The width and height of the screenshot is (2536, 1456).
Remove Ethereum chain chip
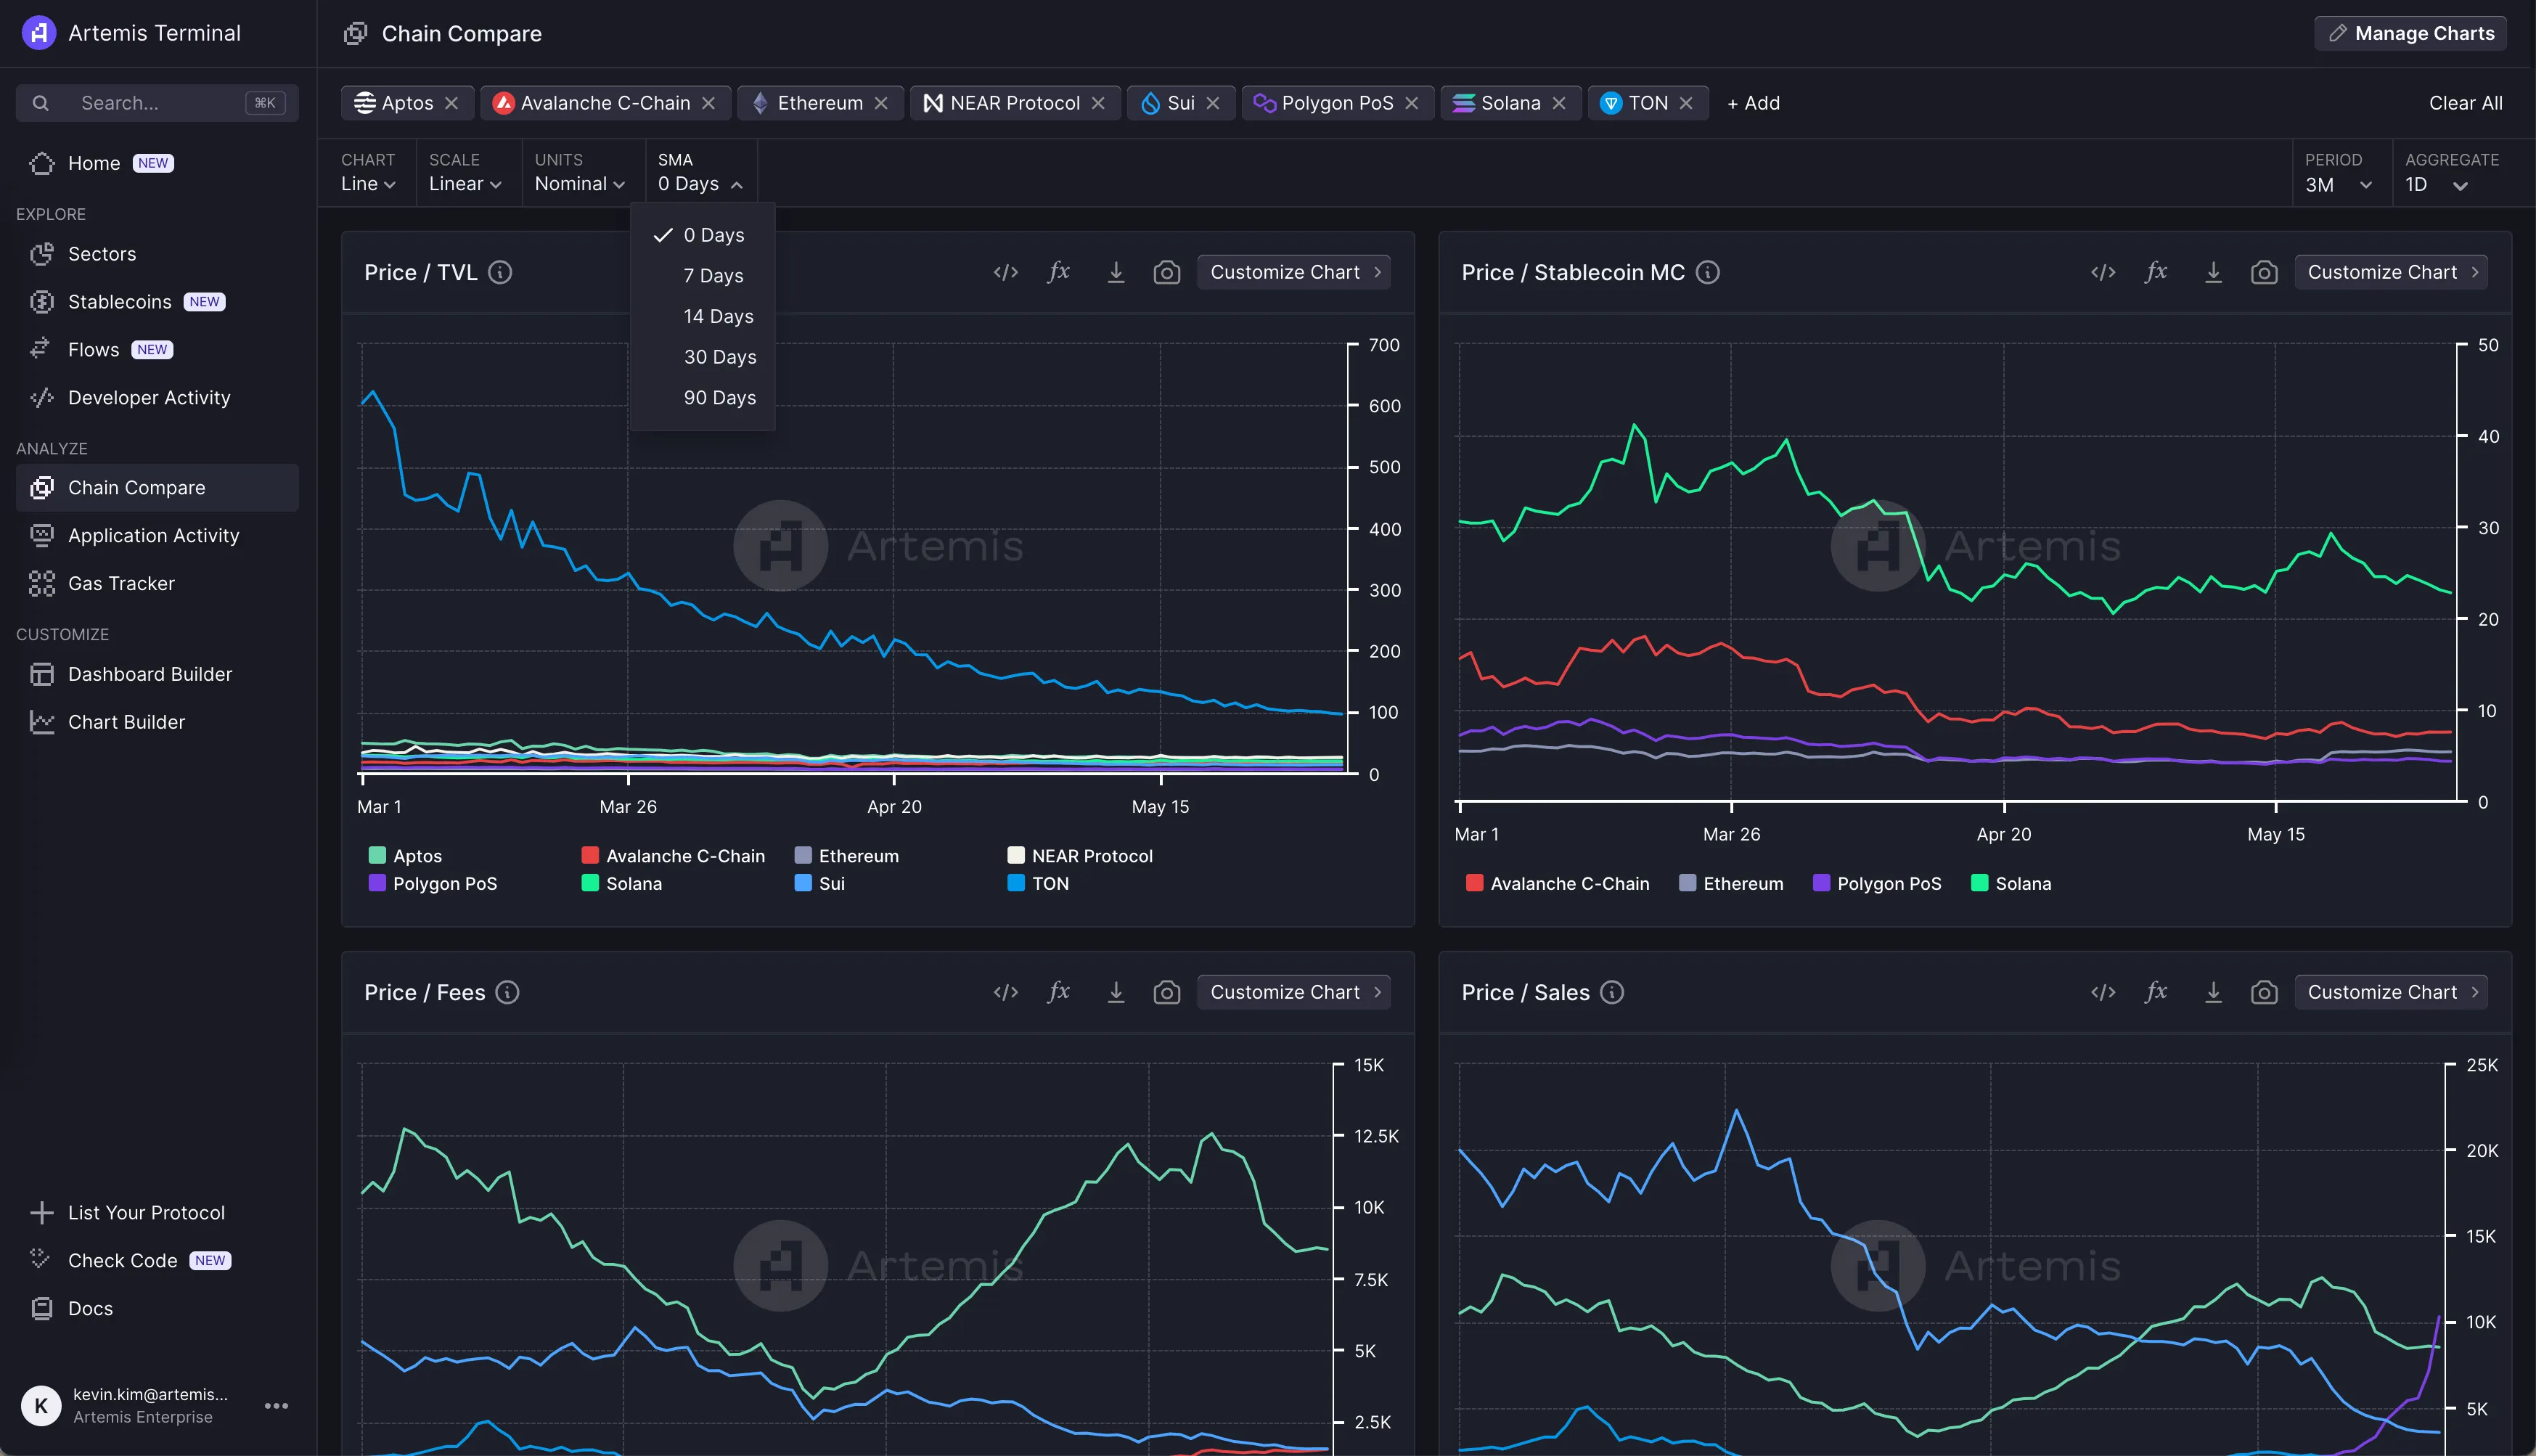click(x=881, y=103)
